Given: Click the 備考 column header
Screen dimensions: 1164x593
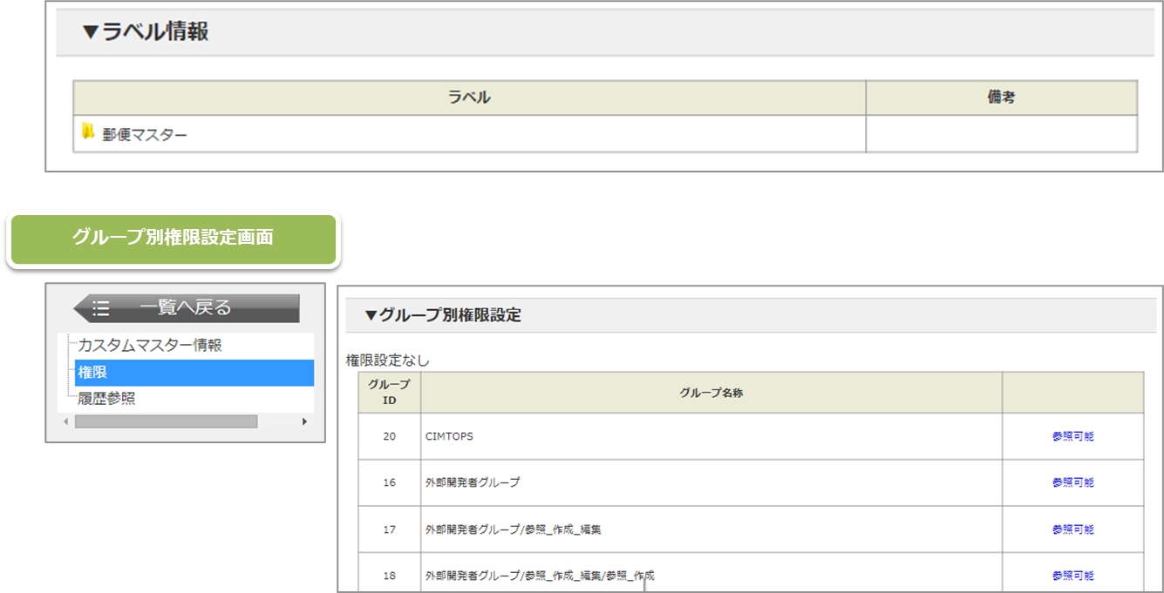Looking at the screenshot, I should pyautogui.click(x=1001, y=98).
